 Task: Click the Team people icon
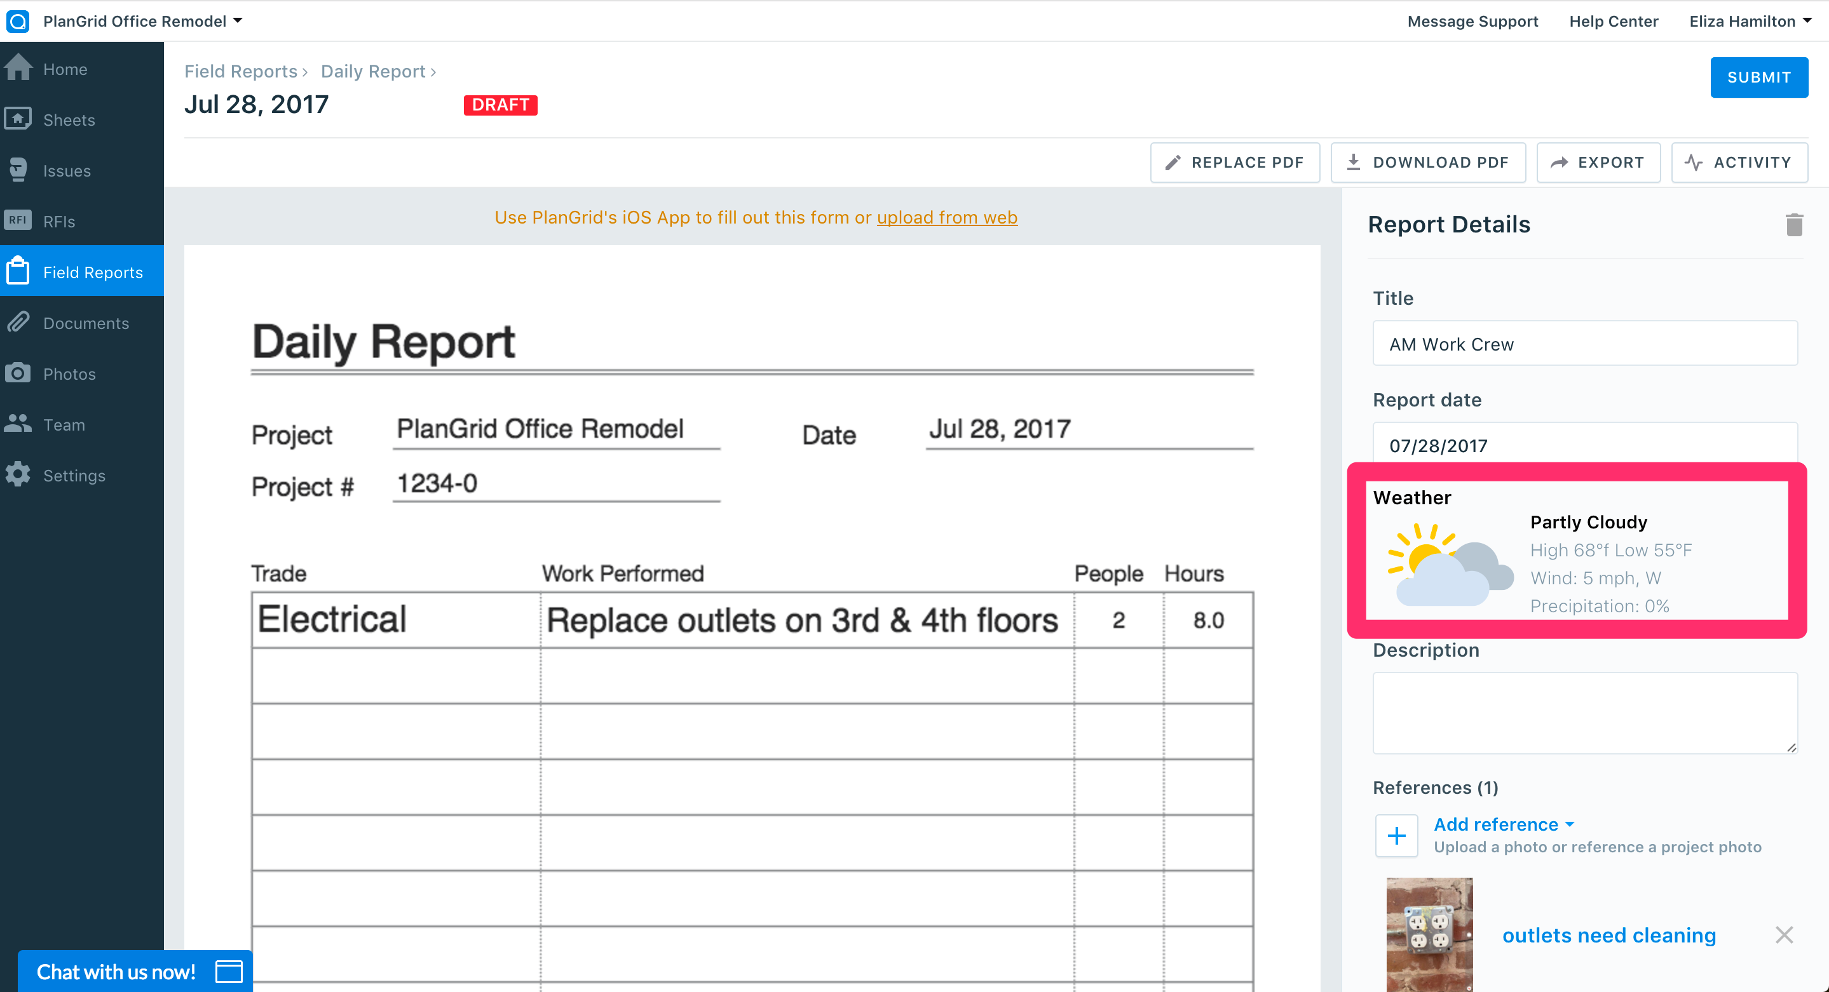[x=18, y=424]
